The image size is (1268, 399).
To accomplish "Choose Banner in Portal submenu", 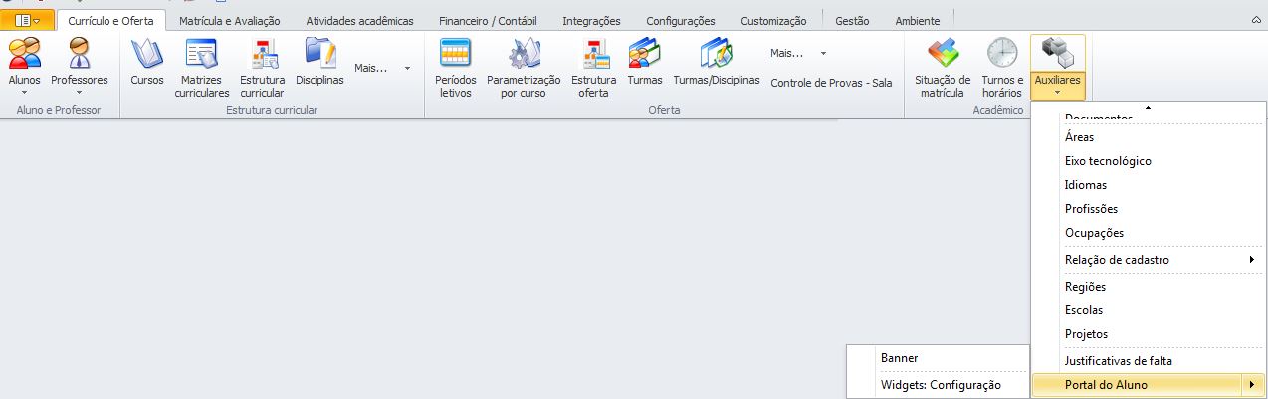I will (x=938, y=358).
